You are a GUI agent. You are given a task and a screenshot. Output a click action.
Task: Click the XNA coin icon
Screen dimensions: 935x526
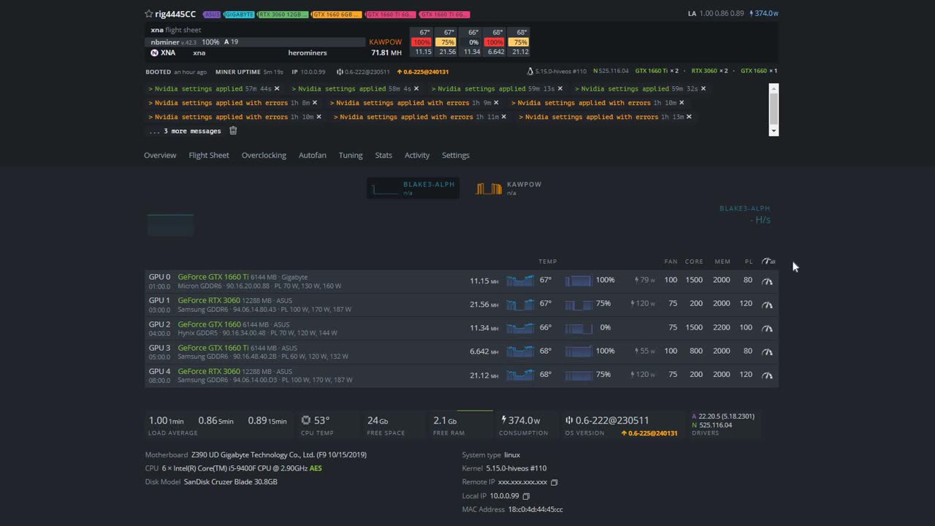(x=154, y=53)
